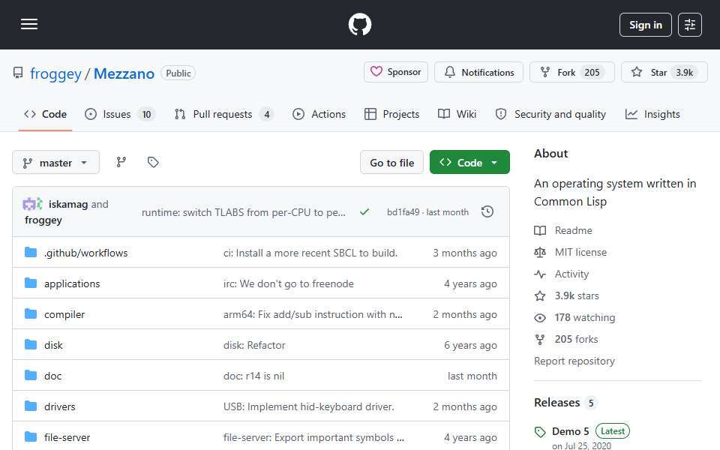The width and height of the screenshot is (720, 450).
Task: Open the .github/workflows folder
Action: (85, 253)
